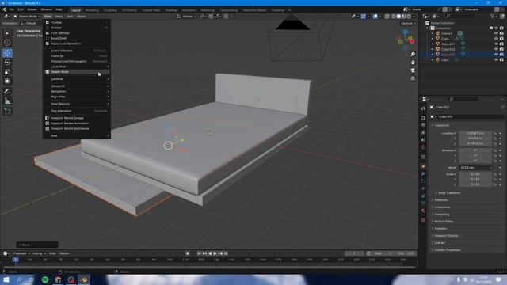Toggle the Viewer Node checkbox
This screenshot has width=507, height=285.
48,72
